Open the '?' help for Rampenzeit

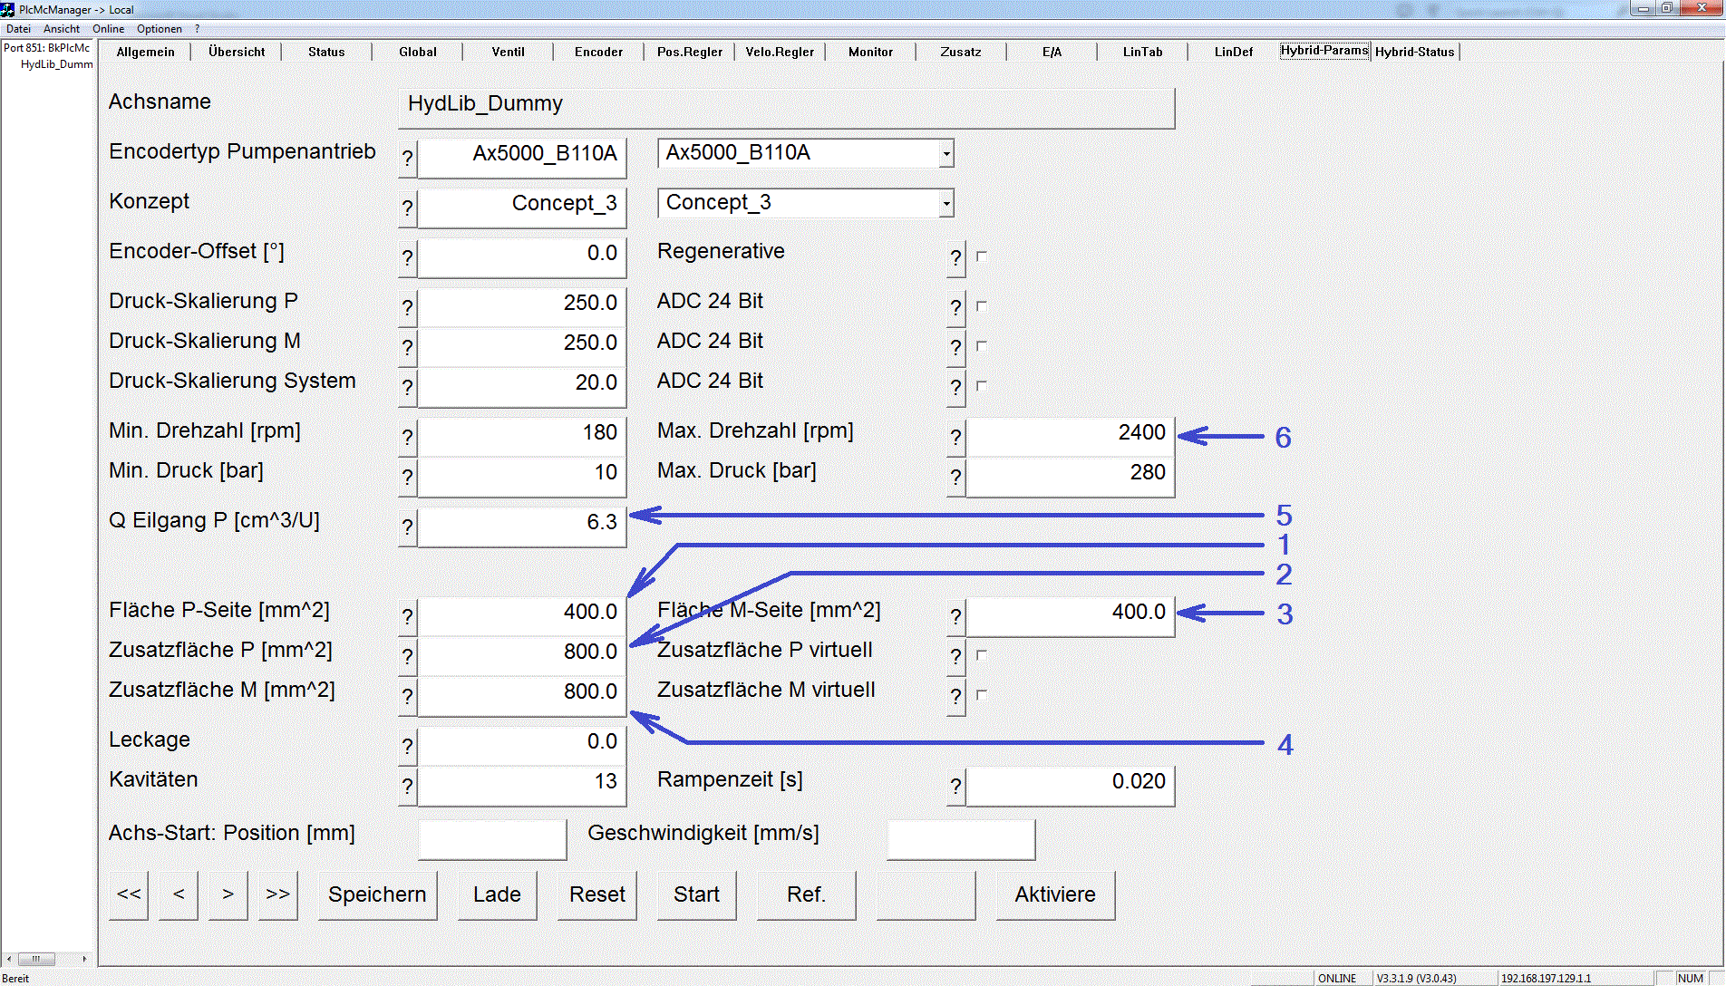coord(956,787)
